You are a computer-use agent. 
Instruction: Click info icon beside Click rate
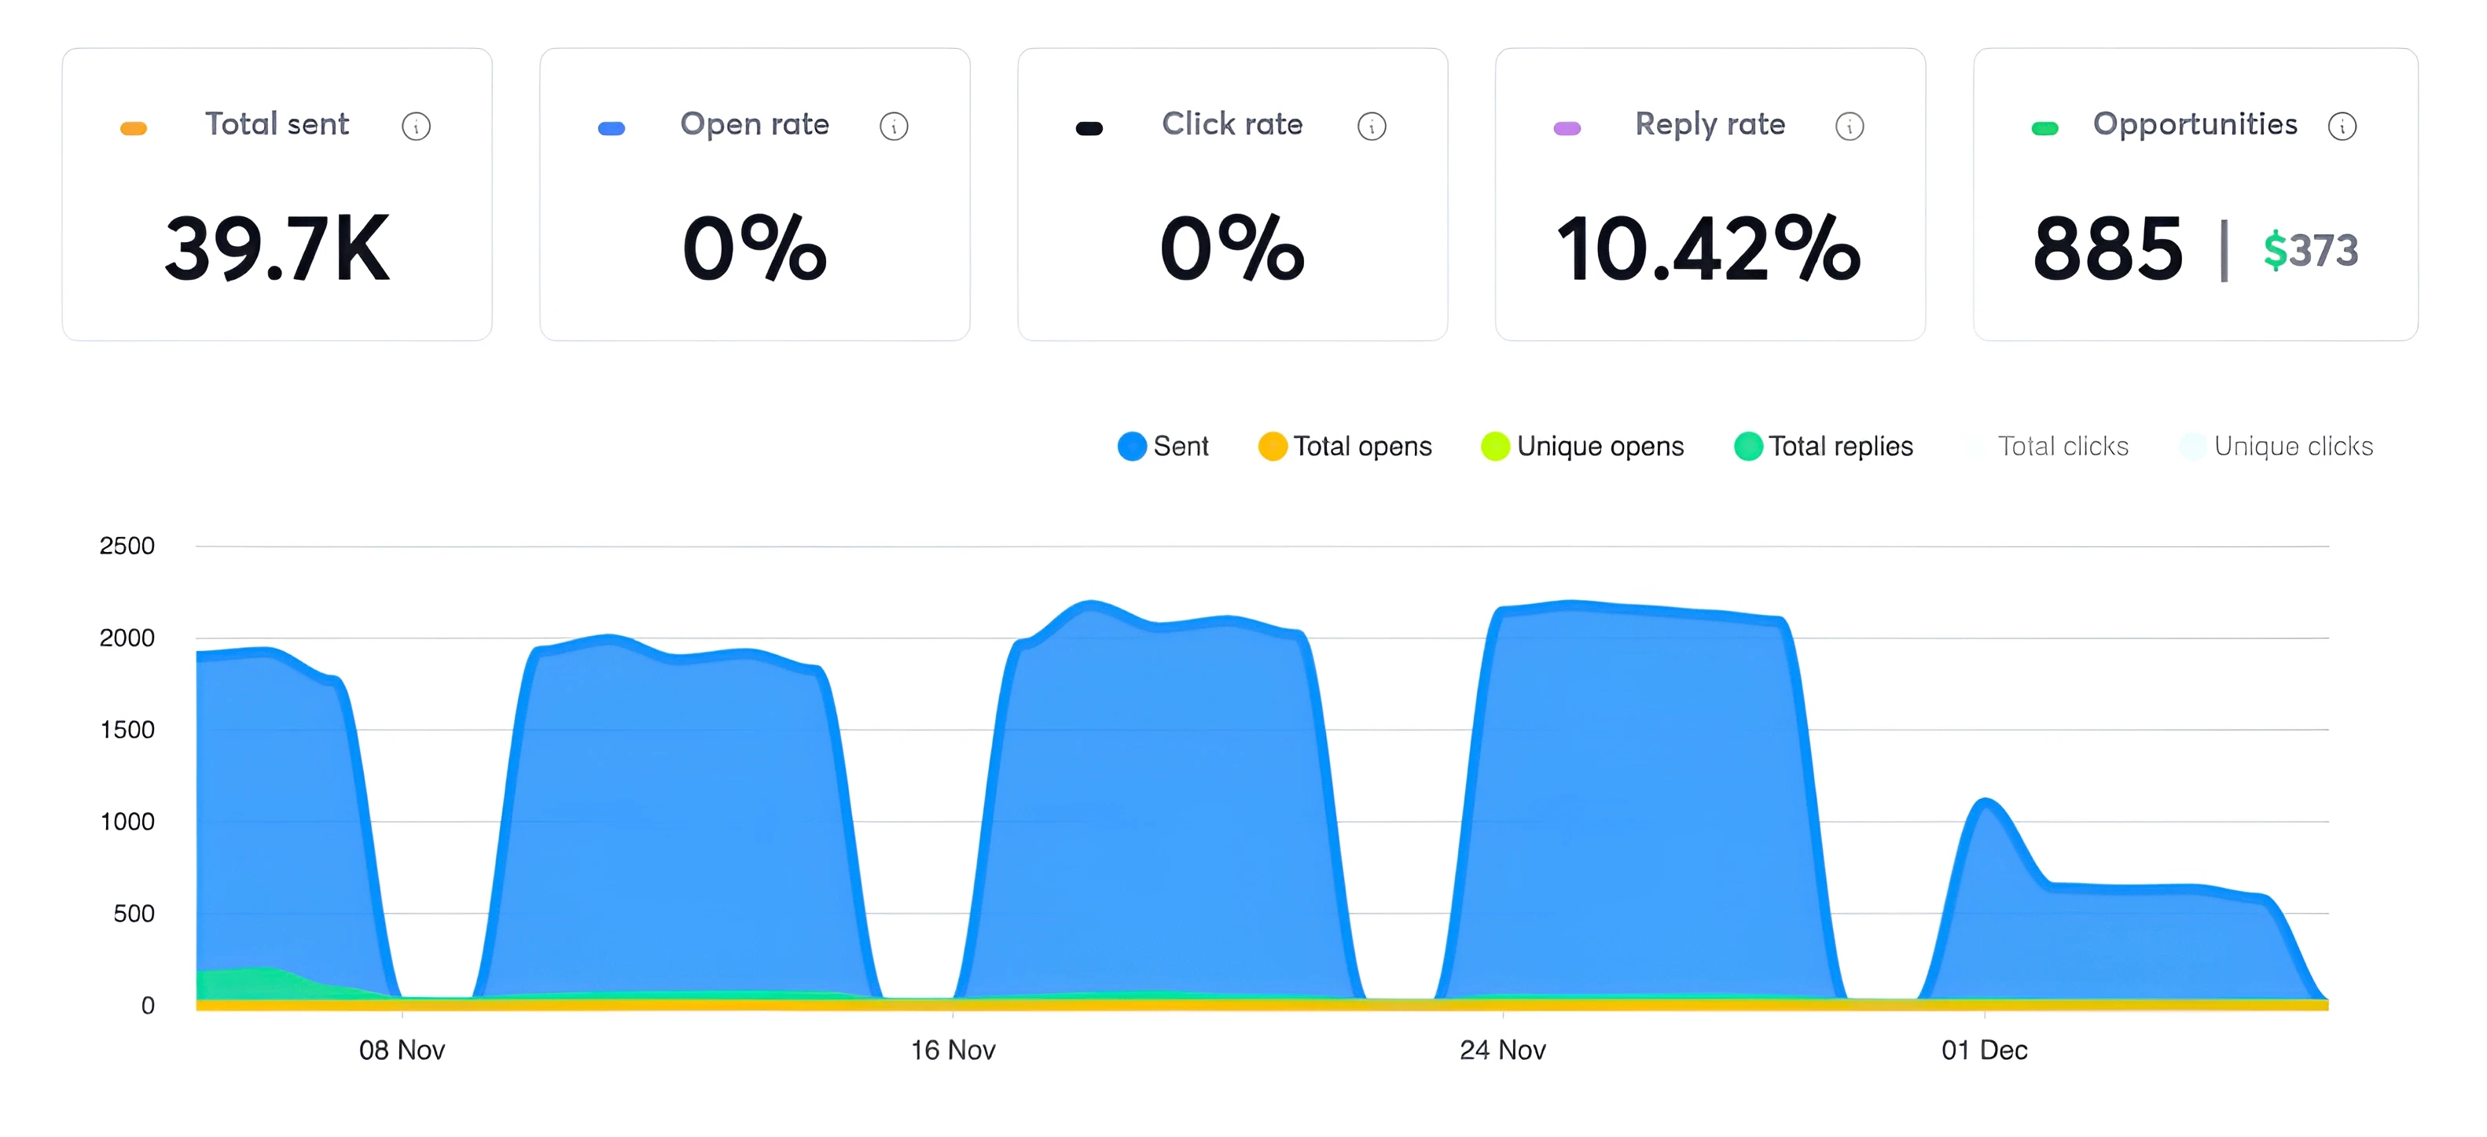1372,127
